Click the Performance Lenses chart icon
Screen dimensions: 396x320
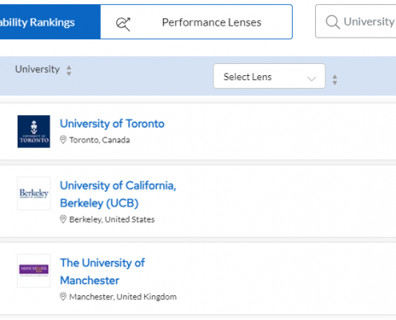123,24
